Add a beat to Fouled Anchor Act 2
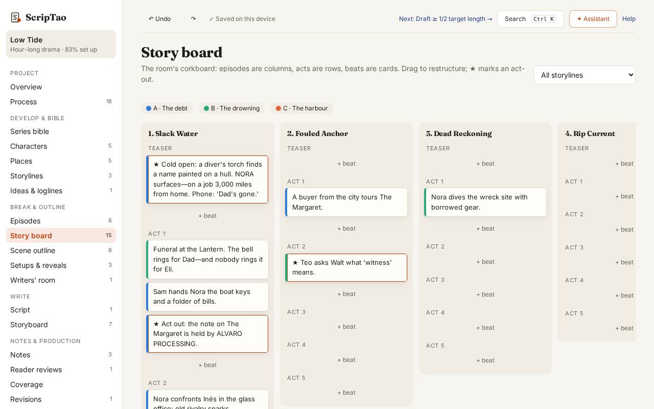Image resolution: width=654 pixels, height=409 pixels. (x=346, y=294)
